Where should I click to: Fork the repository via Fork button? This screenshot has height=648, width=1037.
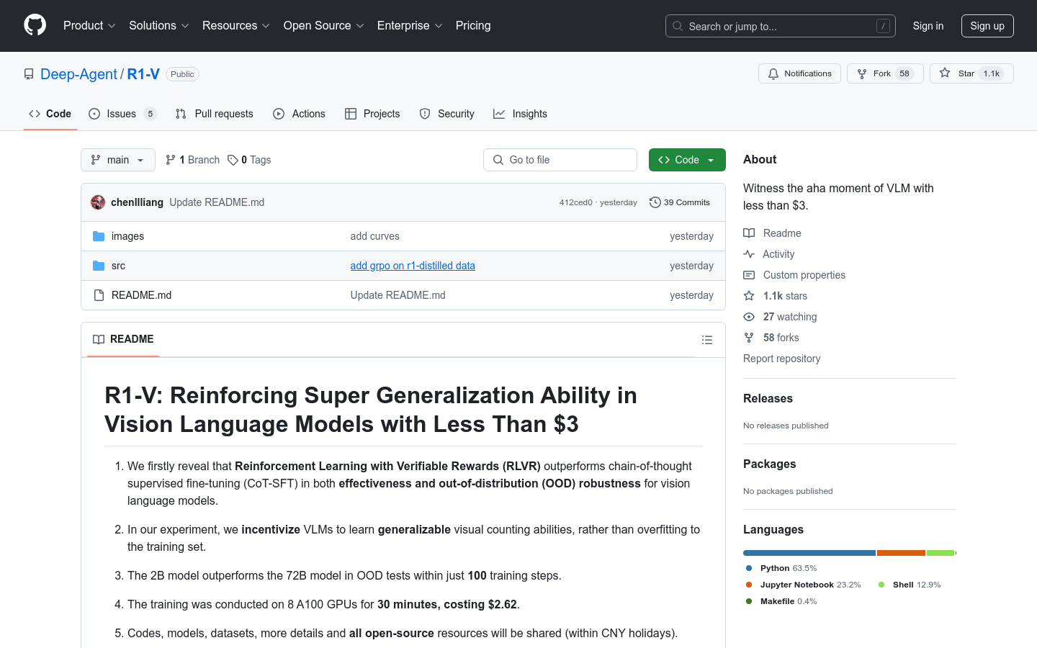(885, 73)
